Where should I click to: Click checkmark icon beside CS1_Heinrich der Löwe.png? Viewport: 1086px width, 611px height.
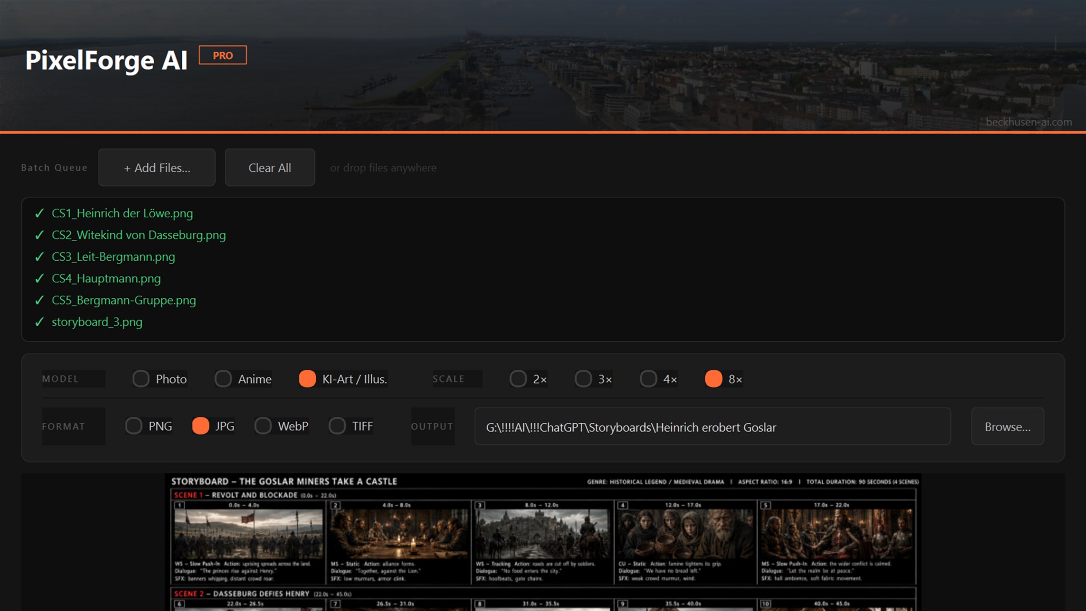coord(40,213)
